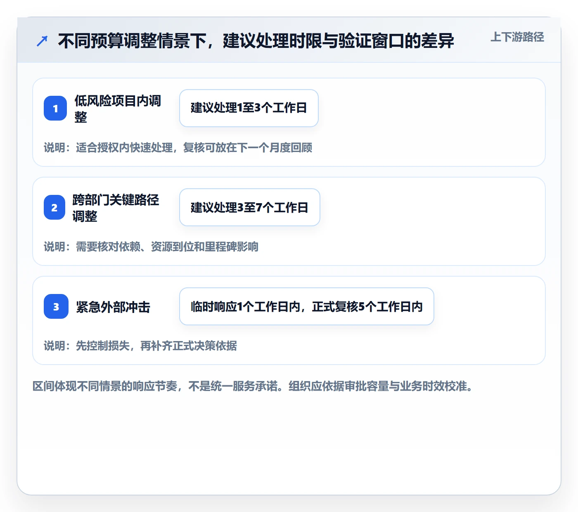Viewport: 578px width, 512px height.
Task: Open the 上下游路径 label in header
Action: coord(517,37)
